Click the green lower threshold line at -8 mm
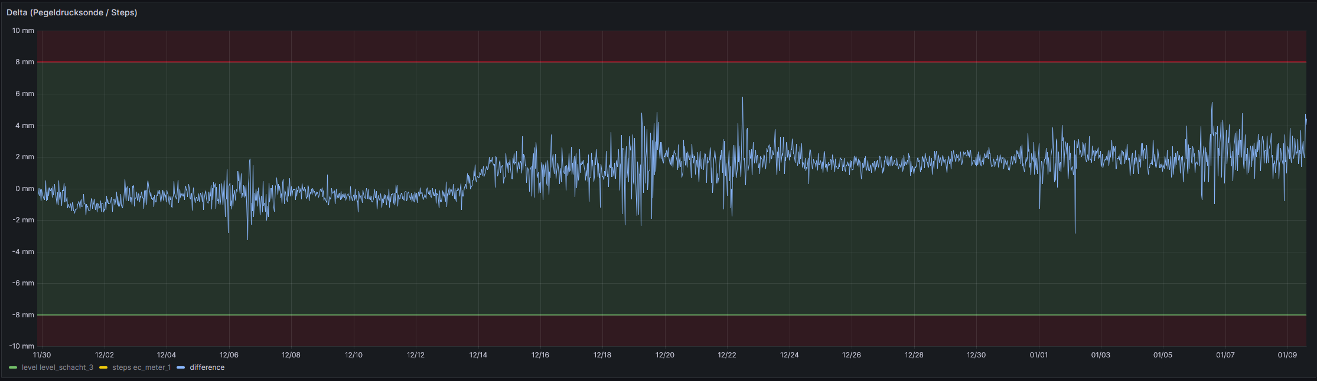The image size is (1317, 381). coord(591,315)
